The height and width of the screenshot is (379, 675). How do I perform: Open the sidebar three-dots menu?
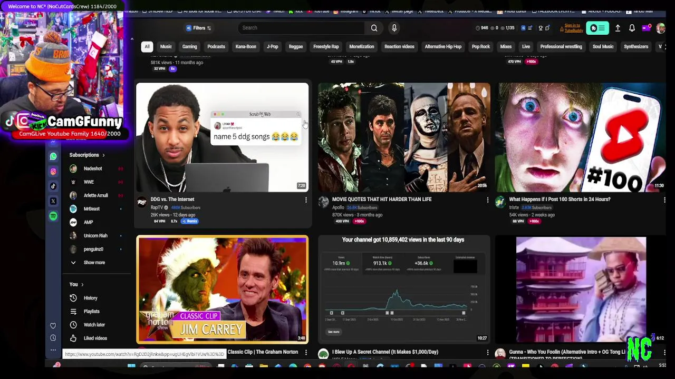[x=53, y=350]
